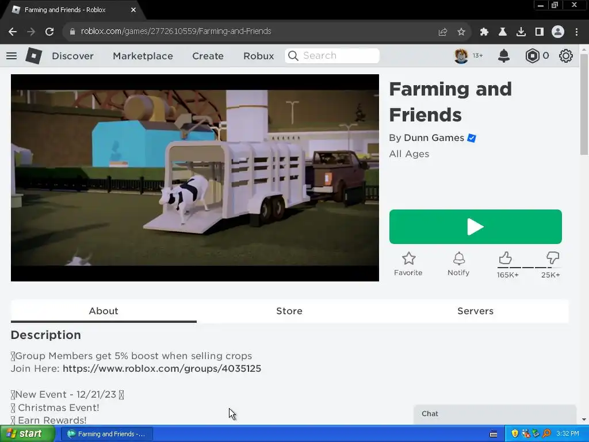Close the Farming and Friends browser tab
The width and height of the screenshot is (589, 442).
click(x=133, y=10)
